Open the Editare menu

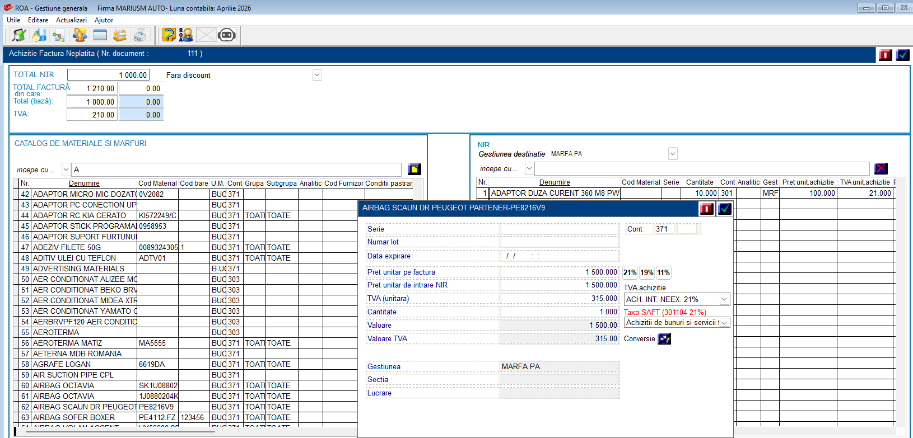click(38, 20)
